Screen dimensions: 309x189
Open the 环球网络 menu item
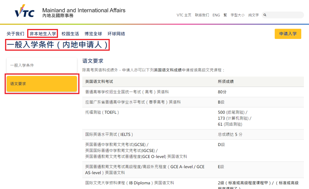click(x=116, y=34)
